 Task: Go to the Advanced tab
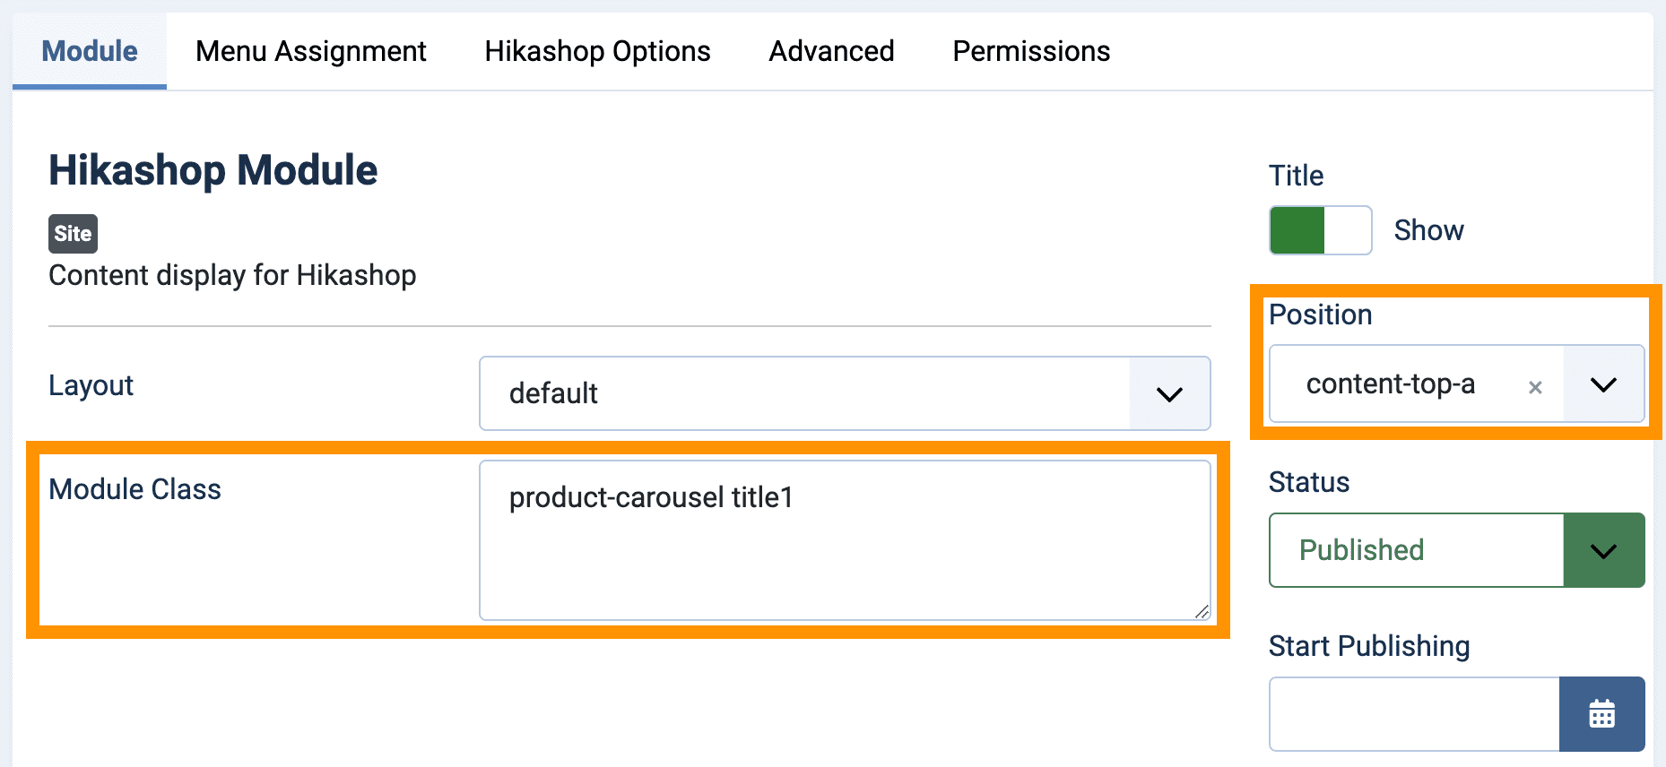[831, 51]
